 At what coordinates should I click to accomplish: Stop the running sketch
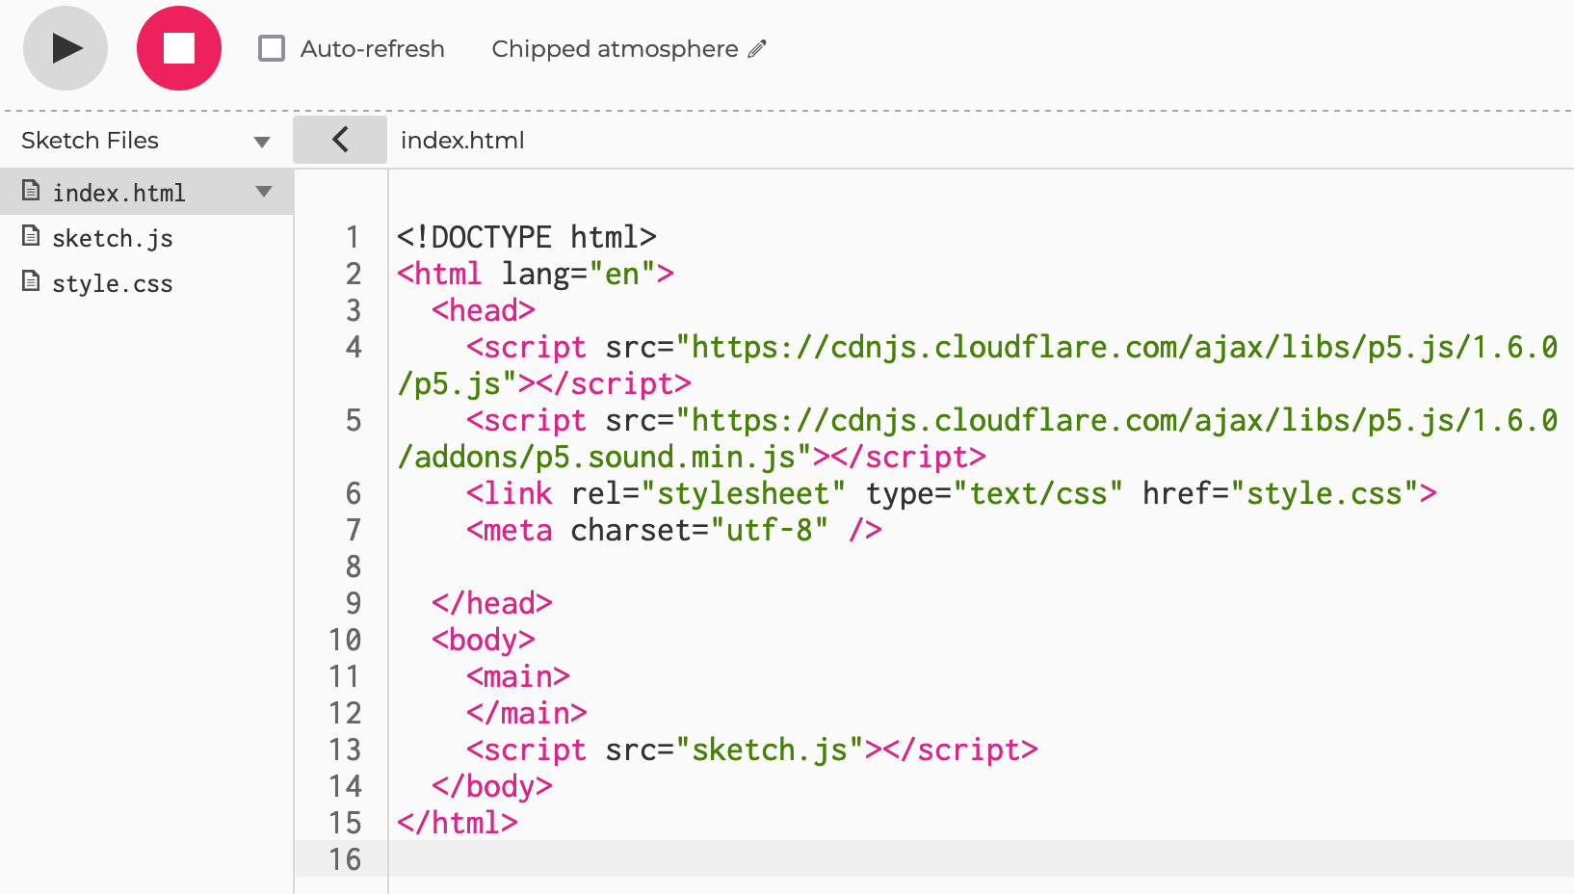[x=179, y=48]
